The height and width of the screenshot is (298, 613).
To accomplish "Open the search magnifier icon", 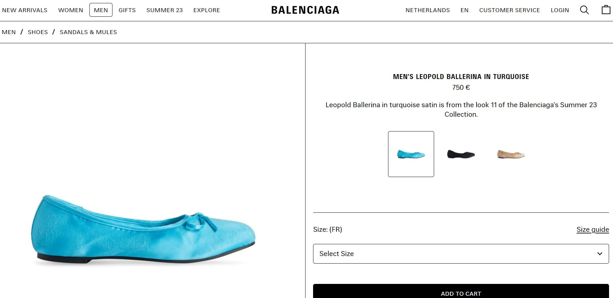I will [584, 10].
